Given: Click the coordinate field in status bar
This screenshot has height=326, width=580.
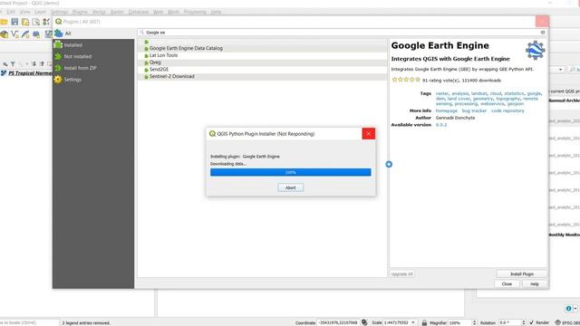Looking at the screenshot, I should 338,322.
